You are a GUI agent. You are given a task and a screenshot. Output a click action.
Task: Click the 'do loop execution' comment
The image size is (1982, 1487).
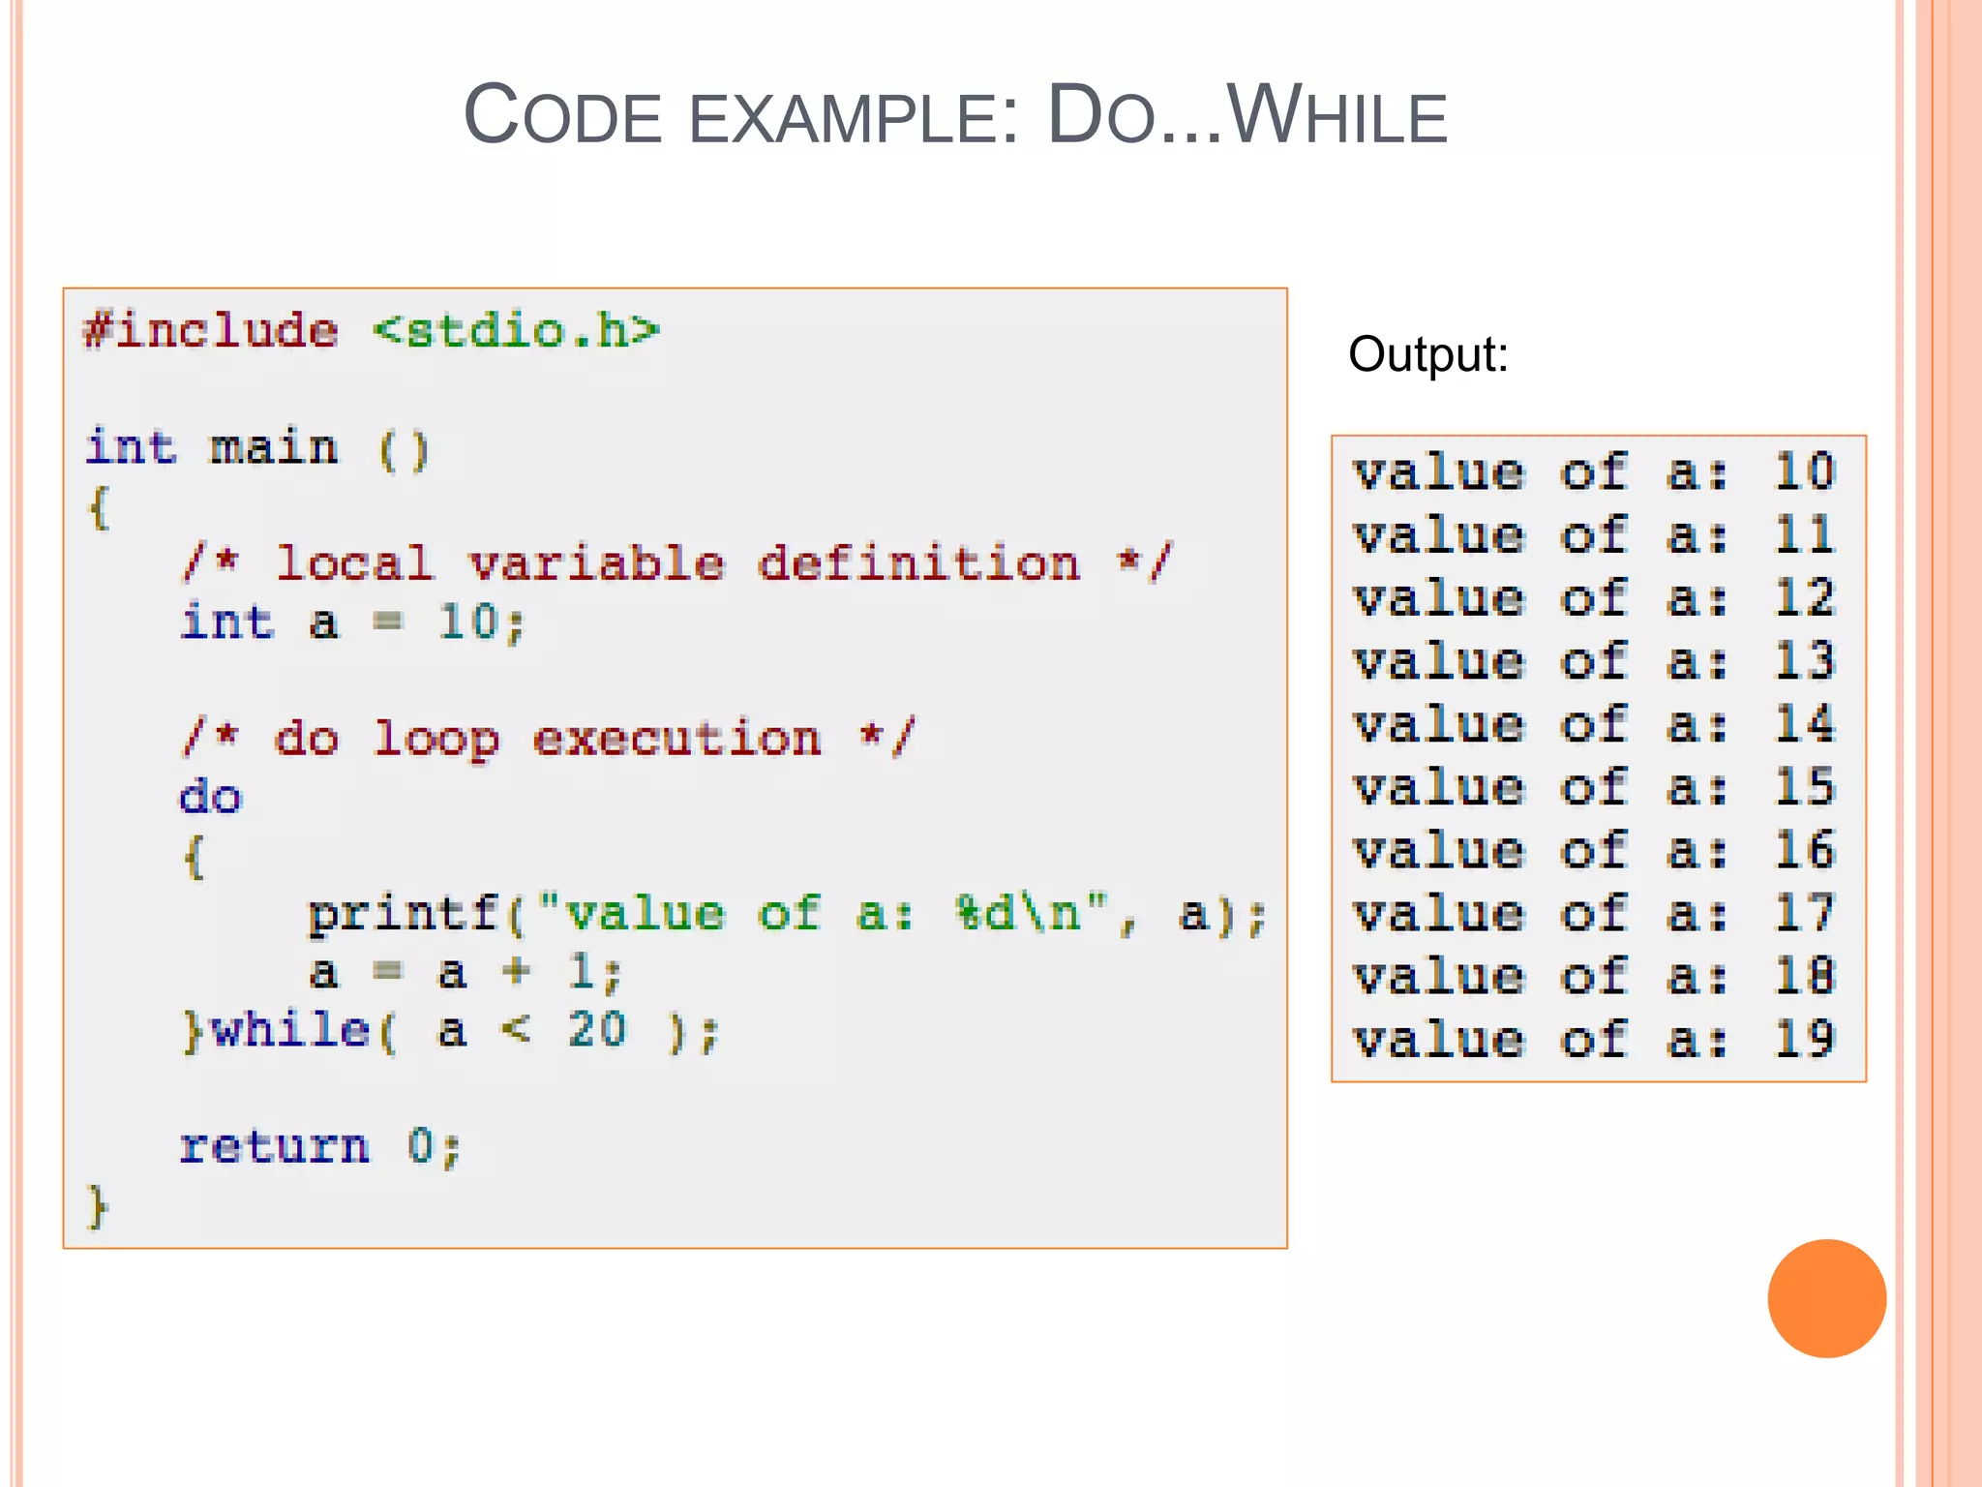tap(547, 740)
